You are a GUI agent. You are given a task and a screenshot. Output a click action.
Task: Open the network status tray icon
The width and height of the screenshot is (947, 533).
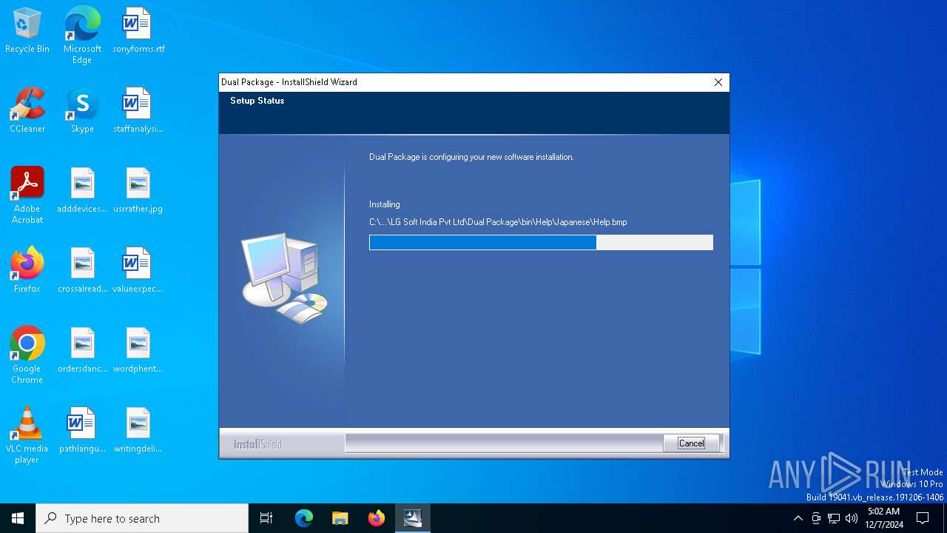click(x=834, y=518)
